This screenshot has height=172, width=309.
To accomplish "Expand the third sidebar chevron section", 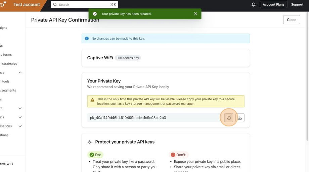I will click(x=20, y=117).
